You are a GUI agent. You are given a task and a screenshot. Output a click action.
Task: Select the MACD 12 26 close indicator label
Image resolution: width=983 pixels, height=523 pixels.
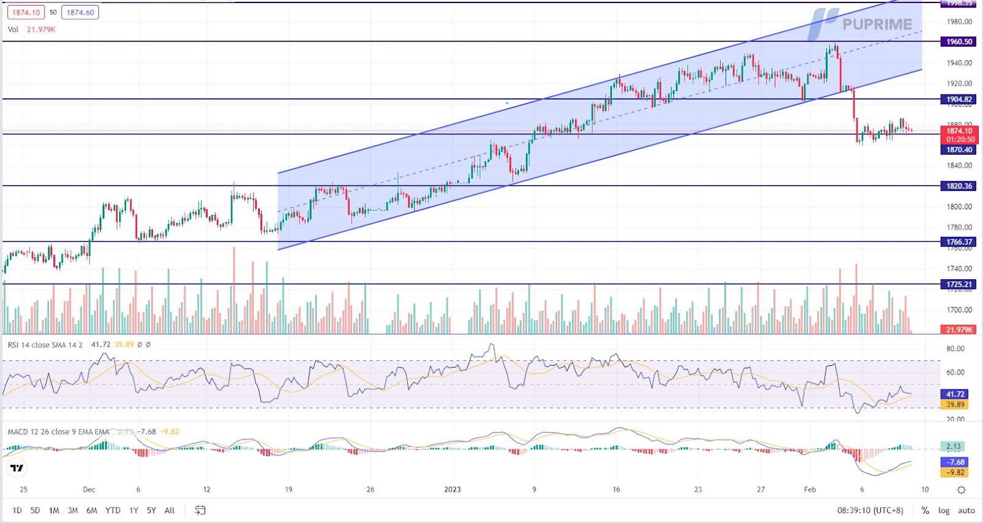click(x=58, y=432)
